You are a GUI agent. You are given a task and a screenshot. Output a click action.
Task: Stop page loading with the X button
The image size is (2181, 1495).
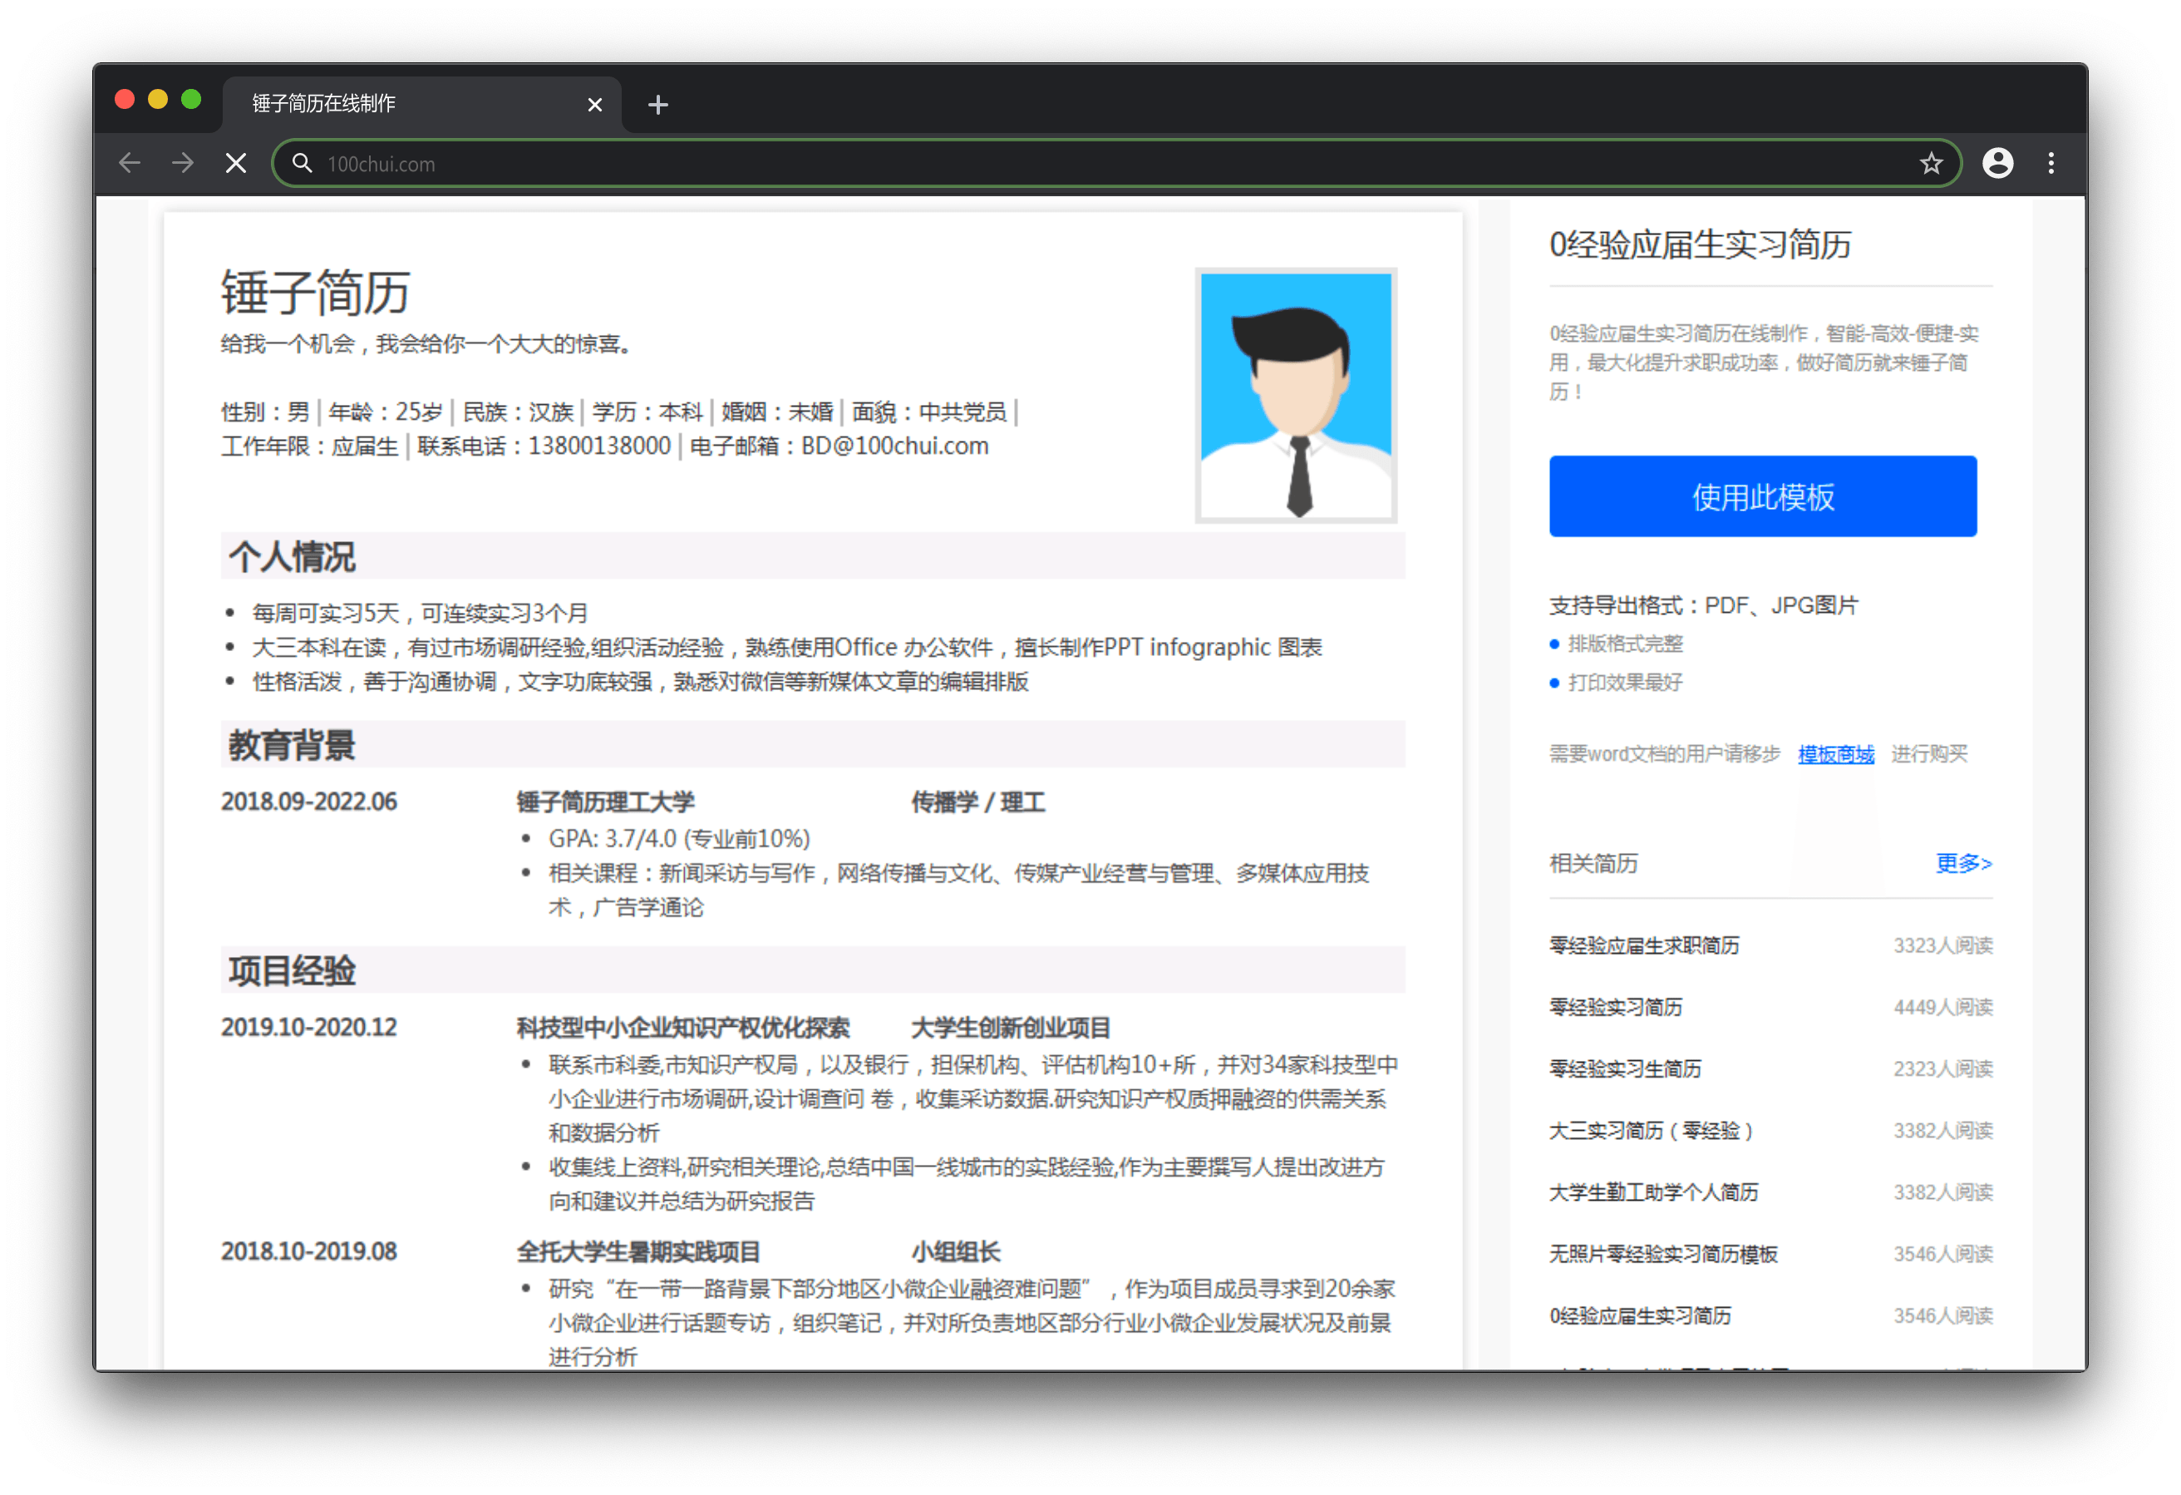[237, 164]
